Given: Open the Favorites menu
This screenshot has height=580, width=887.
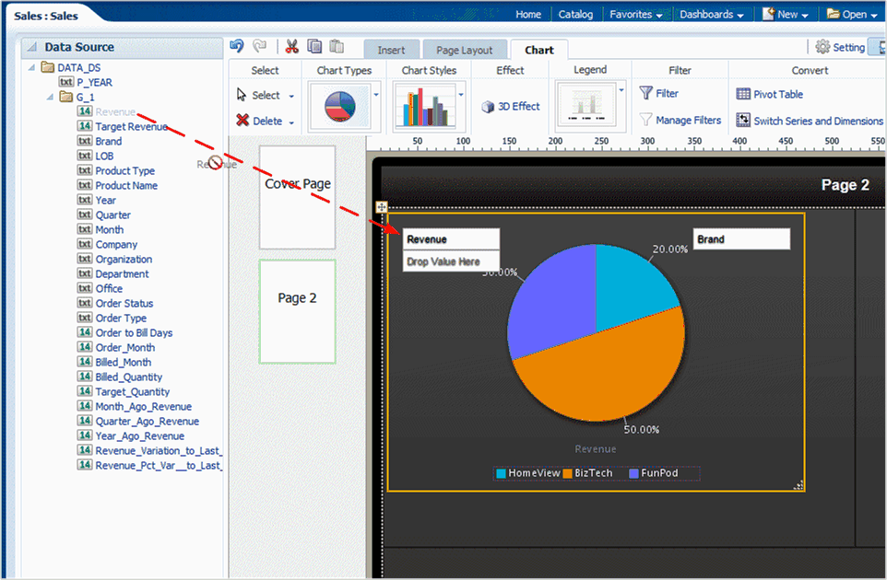Looking at the screenshot, I should pyautogui.click(x=636, y=14).
